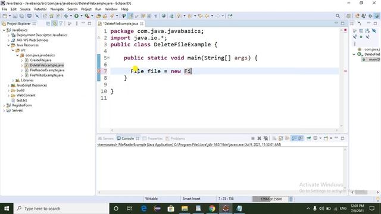
Task: Click the Open Type icon in toolbar
Action: [99, 16]
